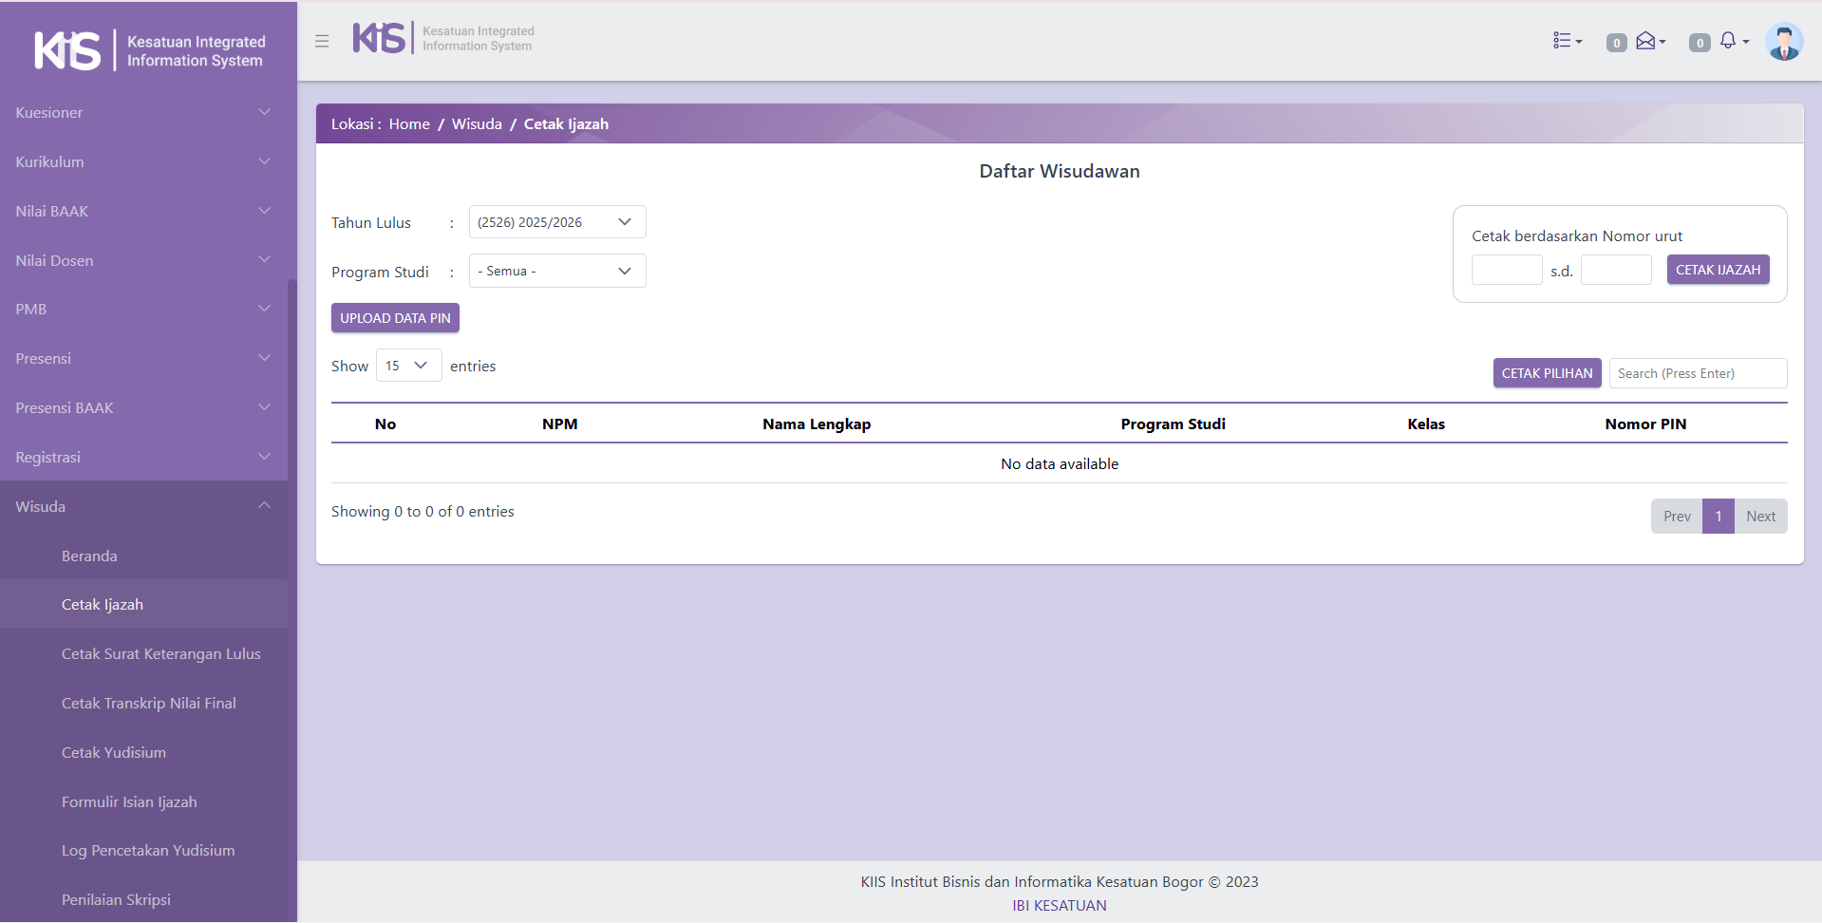Open the notifications bell icon
1822x923 pixels.
tap(1731, 41)
